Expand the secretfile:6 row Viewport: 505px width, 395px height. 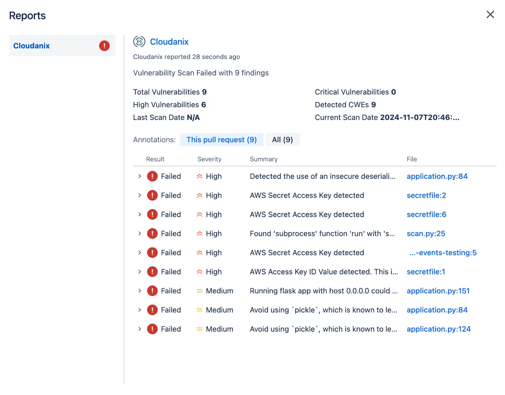140,214
